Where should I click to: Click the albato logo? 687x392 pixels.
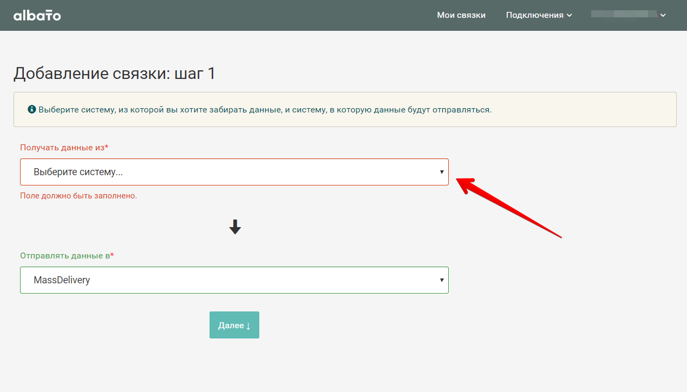pos(37,15)
